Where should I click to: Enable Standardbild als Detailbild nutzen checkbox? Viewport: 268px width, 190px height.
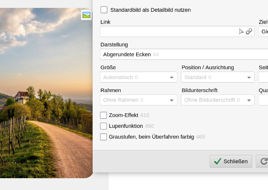point(104,10)
